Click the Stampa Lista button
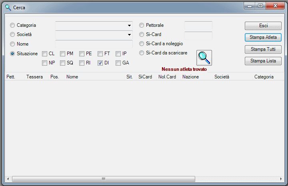The height and width of the screenshot is (186, 288). tap(263, 61)
